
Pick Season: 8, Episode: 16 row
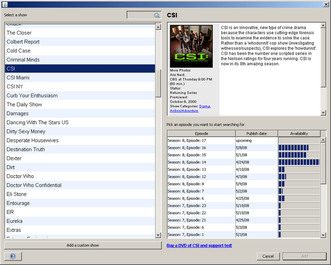244,148
